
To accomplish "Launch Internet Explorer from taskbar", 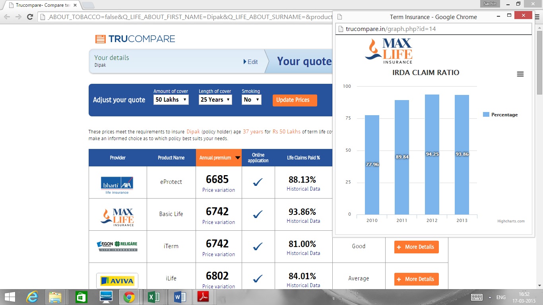I will [x=32, y=297].
